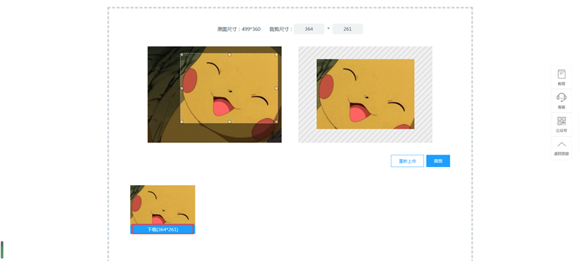This screenshot has width=579, height=261.
Task: Select the cropped result thumbnail
Action: pyautogui.click(x=162, y=205)
